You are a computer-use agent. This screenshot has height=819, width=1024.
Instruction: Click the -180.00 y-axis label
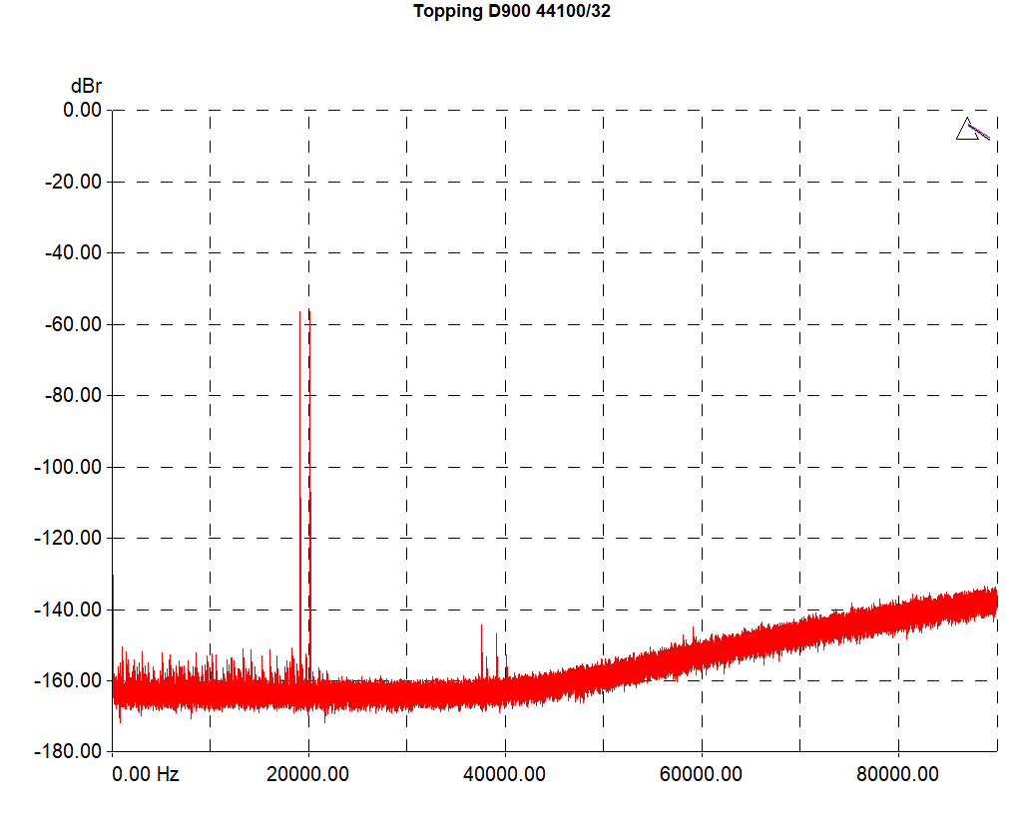(69, 751)
